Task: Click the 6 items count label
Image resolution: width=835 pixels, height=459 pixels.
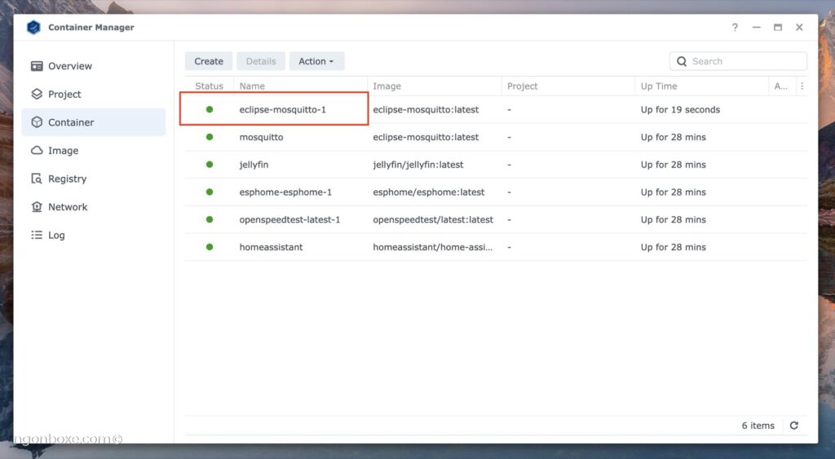Action: (x=758, y=426)
